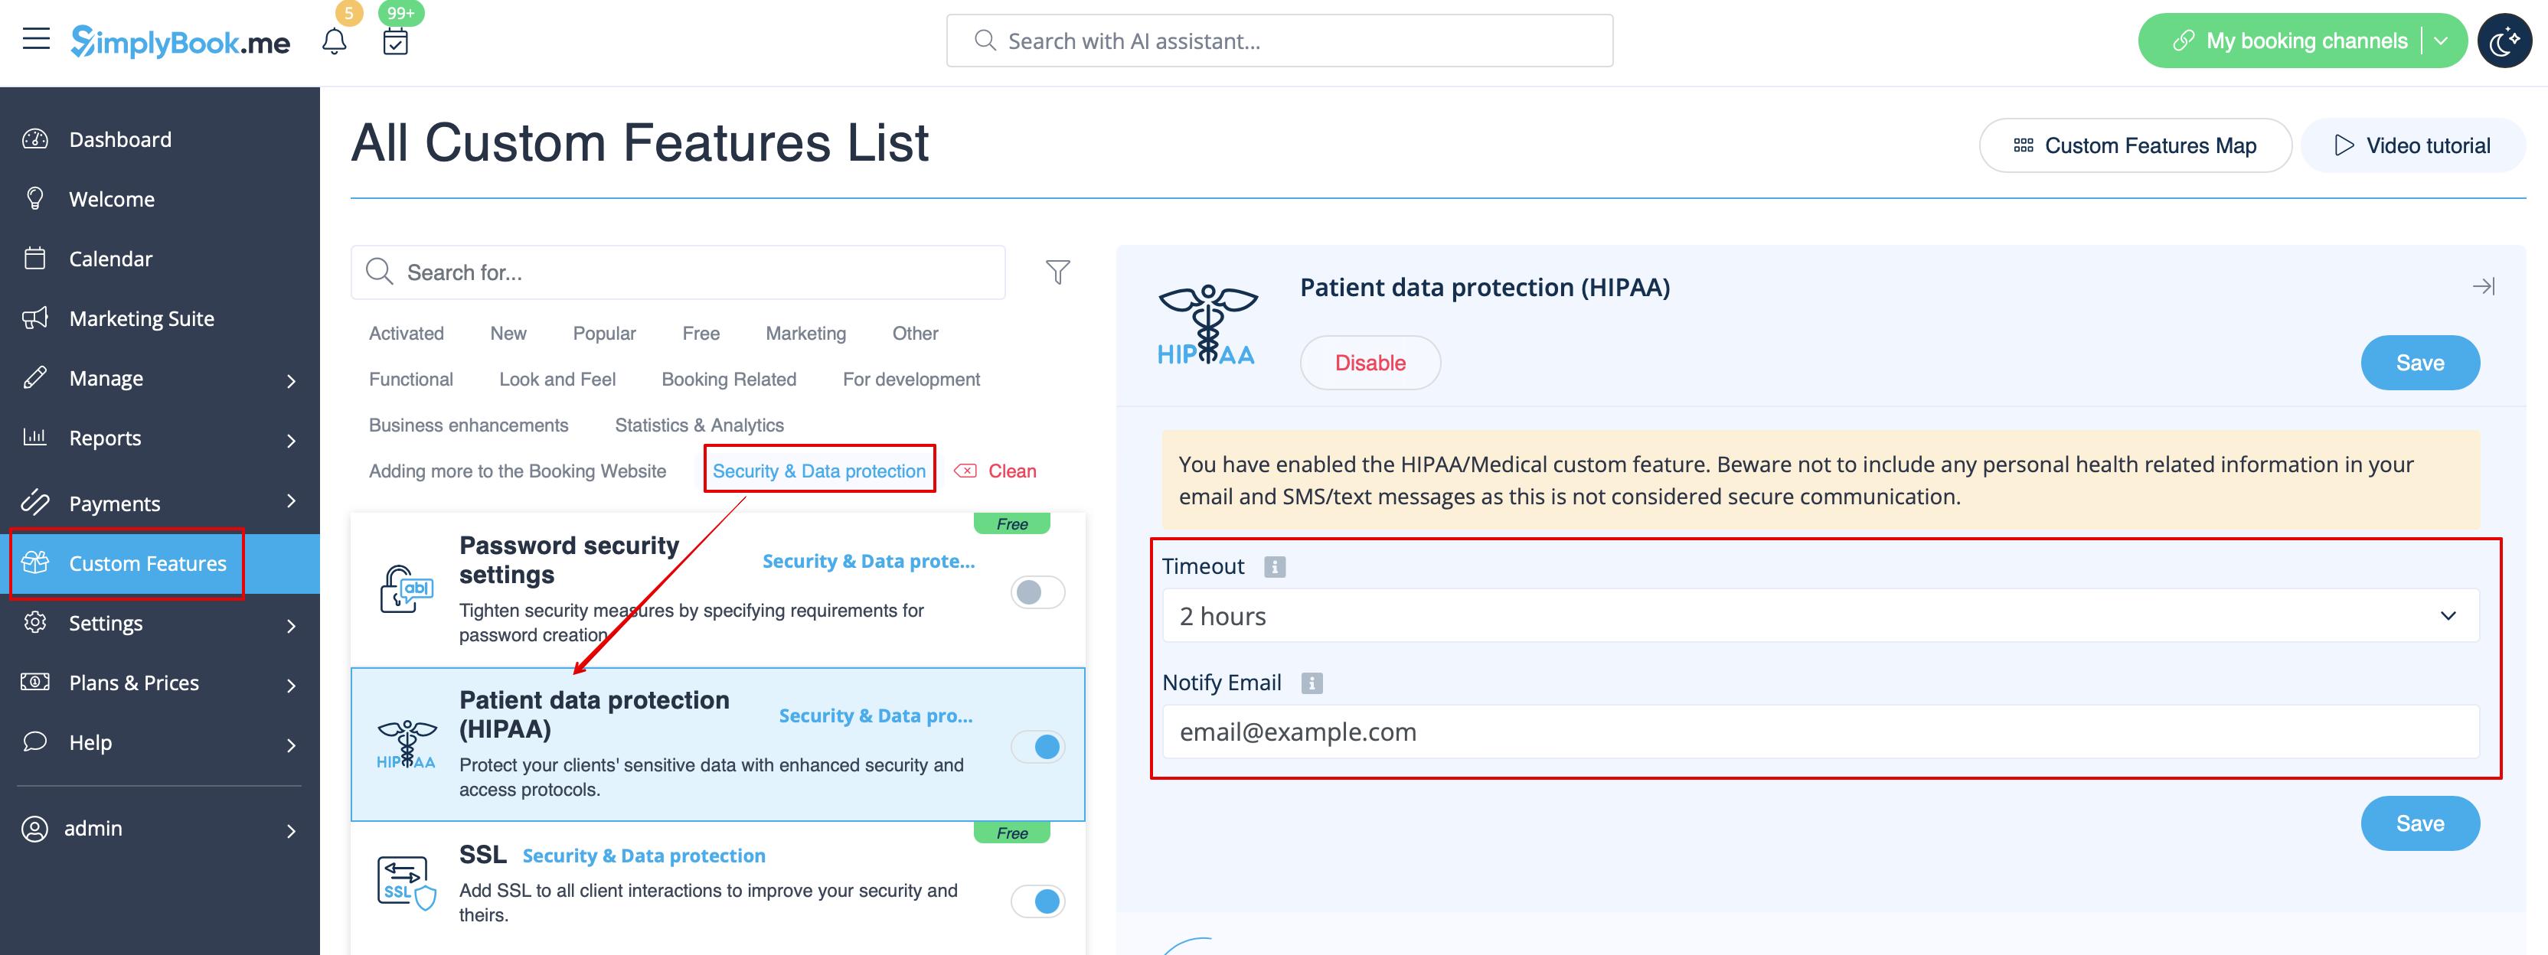
Task: Click the Timeout info icon
Action: [1275, 566]
